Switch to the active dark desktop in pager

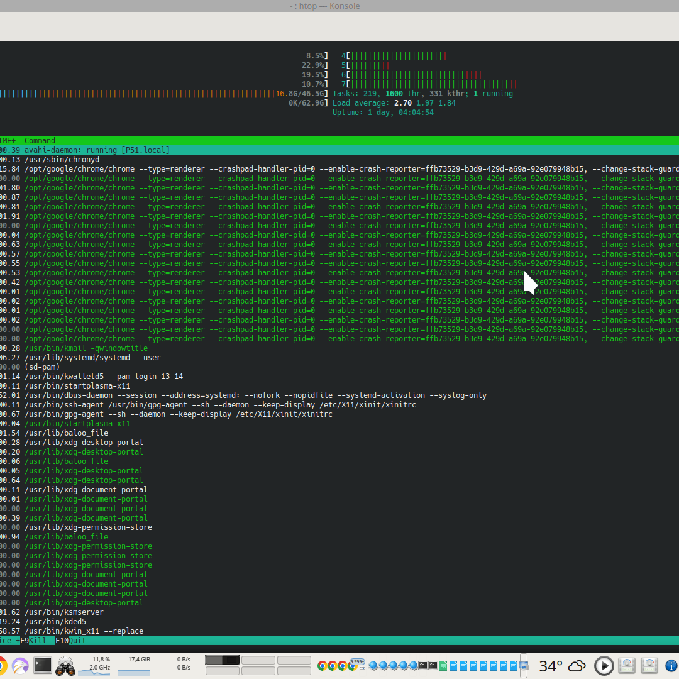[222, 660]
